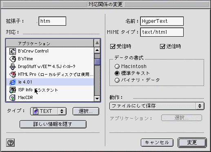Screen dimensions: 211x152
Task: Click the B'sTime app icon
Action: tap(13, 59)
